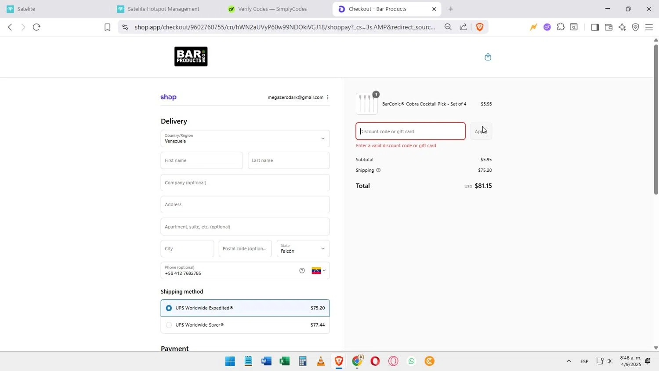Screen dimensions: 659x371
Task: Click Address field
Action: (x=245, y=204)
